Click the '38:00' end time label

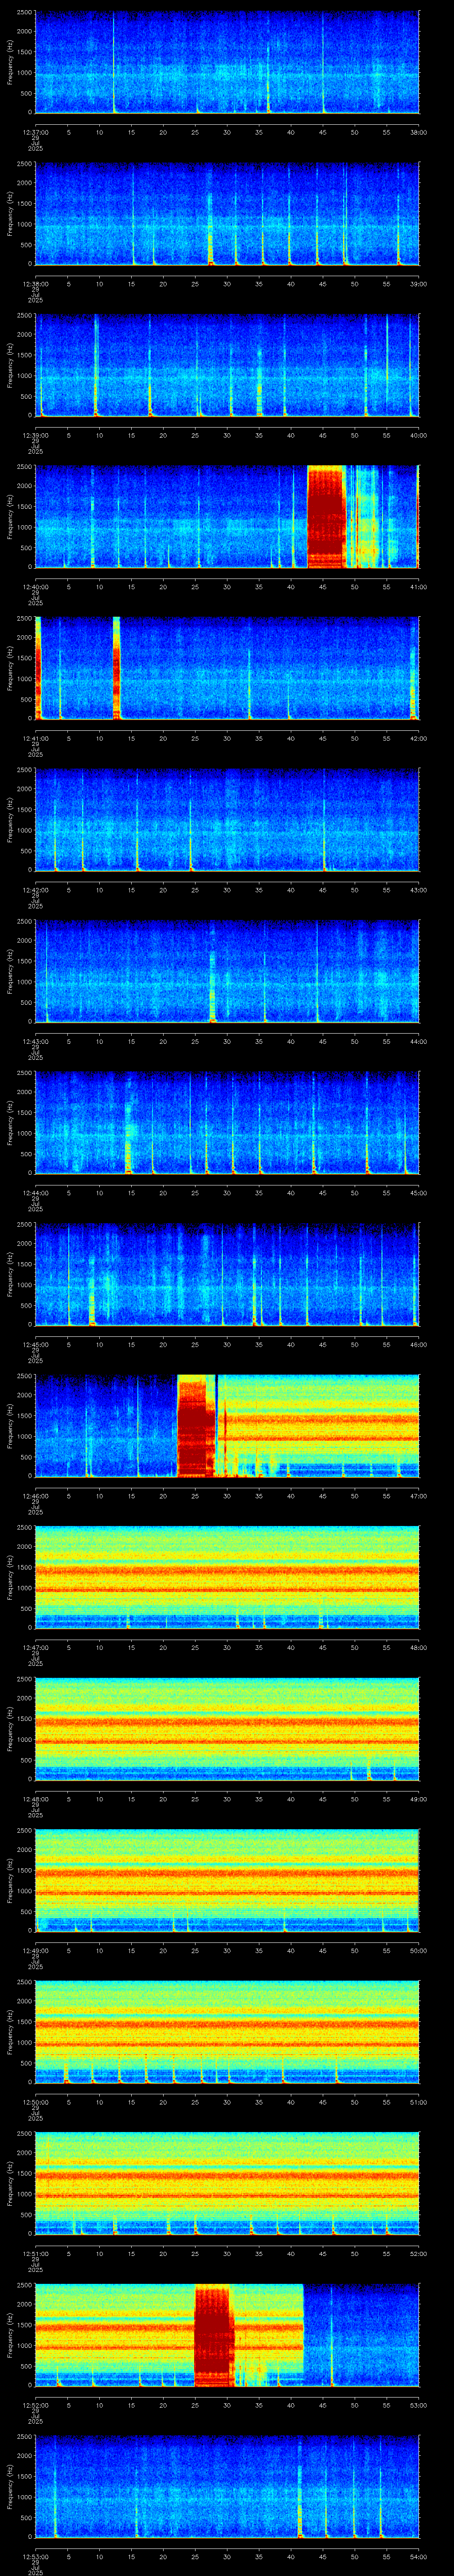tap(418, 131)
